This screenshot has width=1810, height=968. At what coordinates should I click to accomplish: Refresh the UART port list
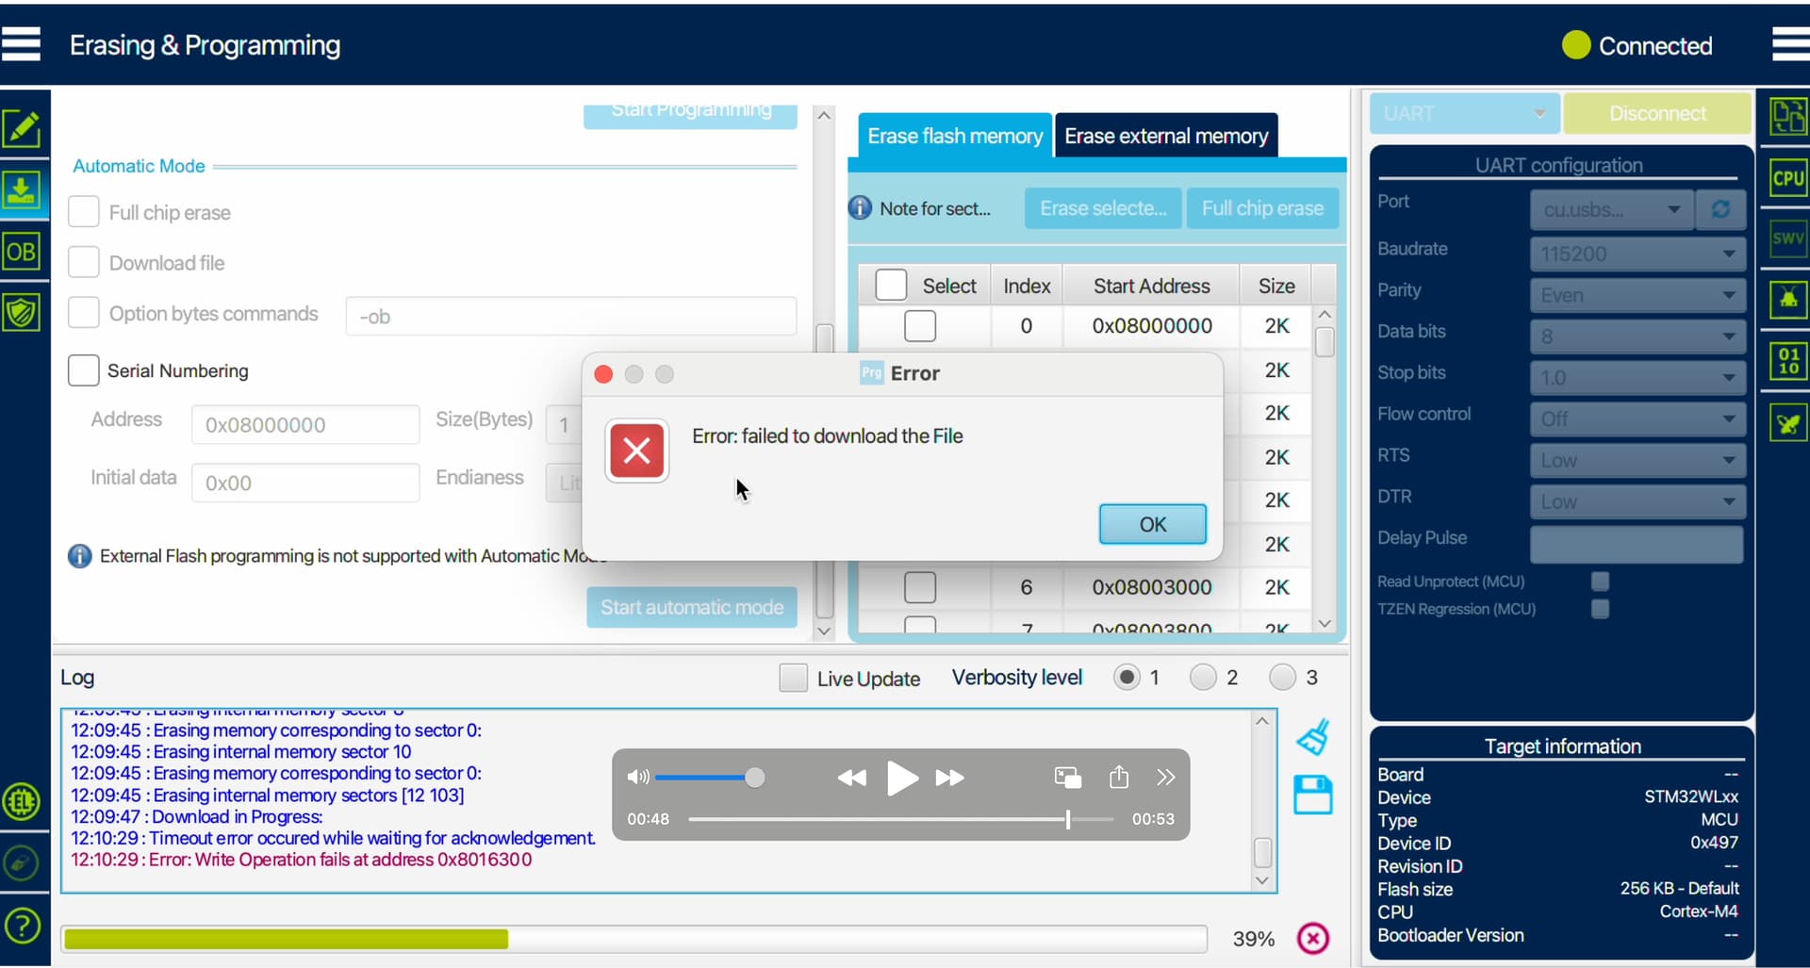pyautogui.click(x=1720, y=209)
